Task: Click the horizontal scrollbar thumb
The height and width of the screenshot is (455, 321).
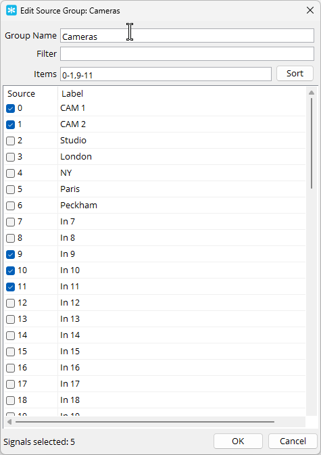Action: (x=145, y=422)
